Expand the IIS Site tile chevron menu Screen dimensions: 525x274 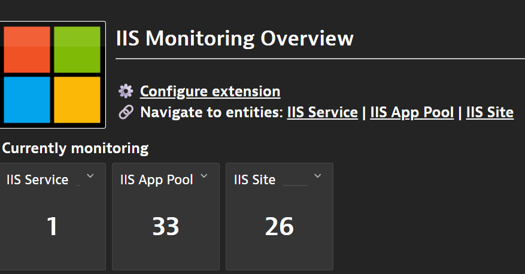tap(318, 176)
